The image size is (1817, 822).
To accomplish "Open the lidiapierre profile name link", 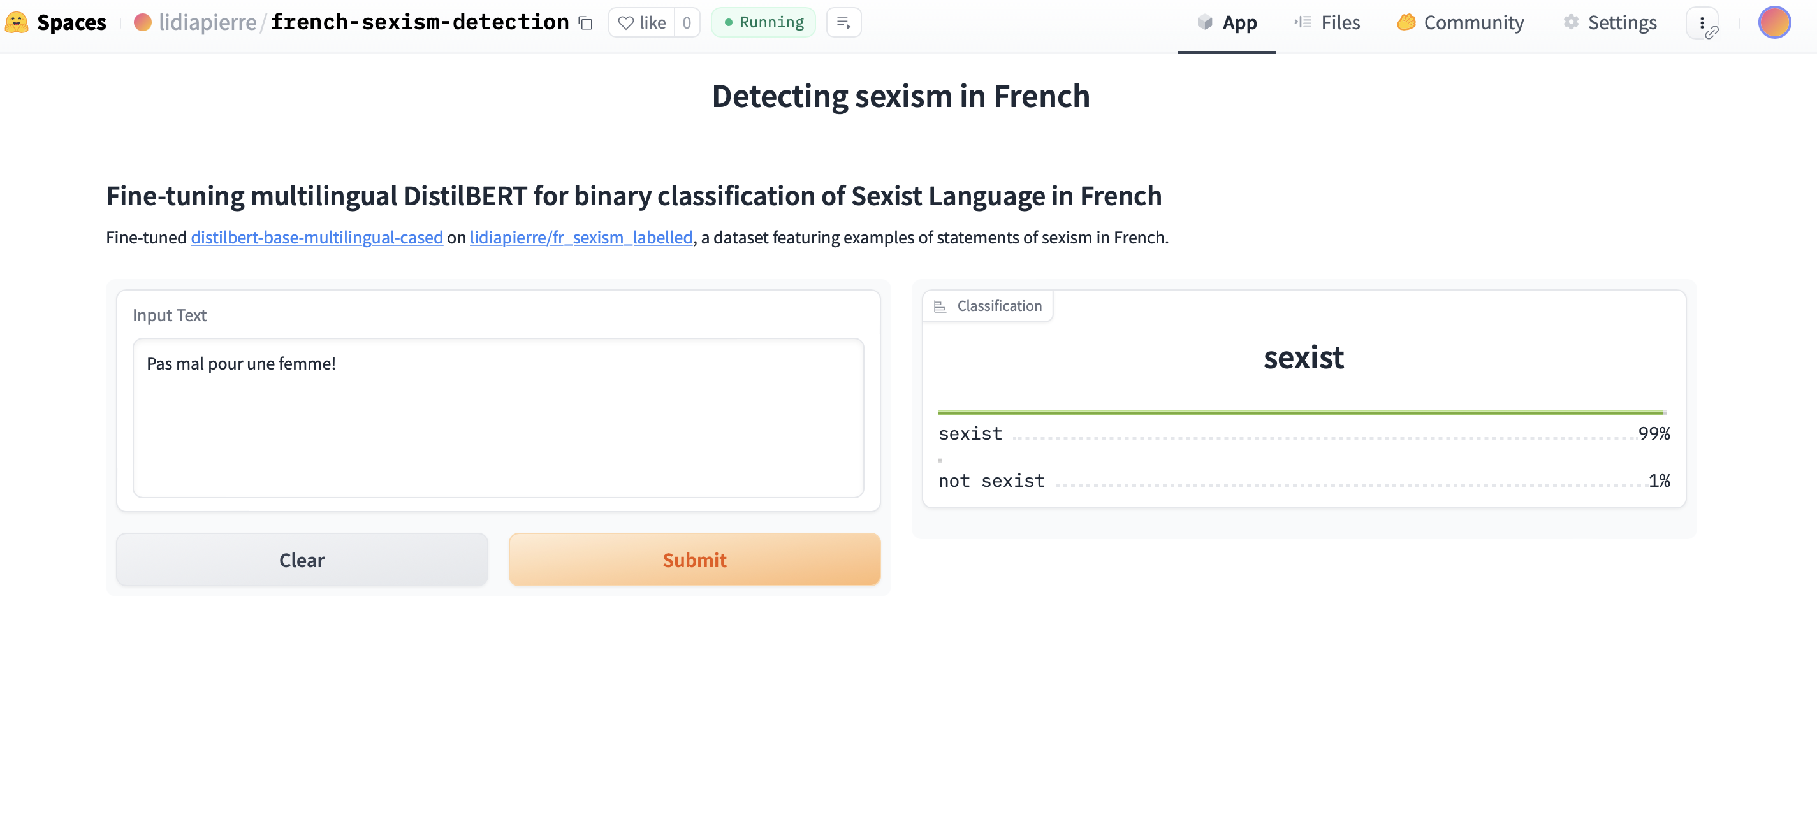I will point(207,22).
